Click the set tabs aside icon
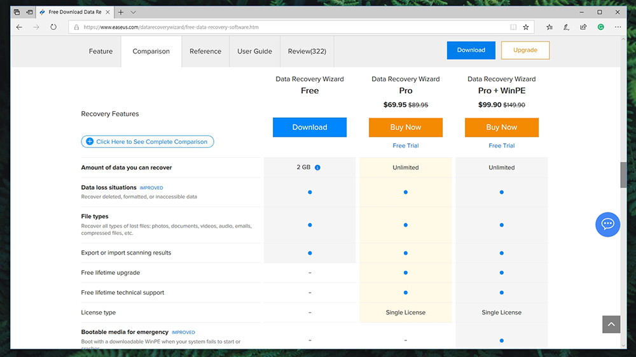The image size is (636, 357). tap(29, 12)
